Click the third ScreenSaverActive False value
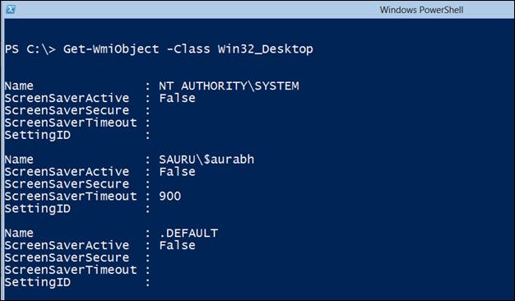 (178, 245)
